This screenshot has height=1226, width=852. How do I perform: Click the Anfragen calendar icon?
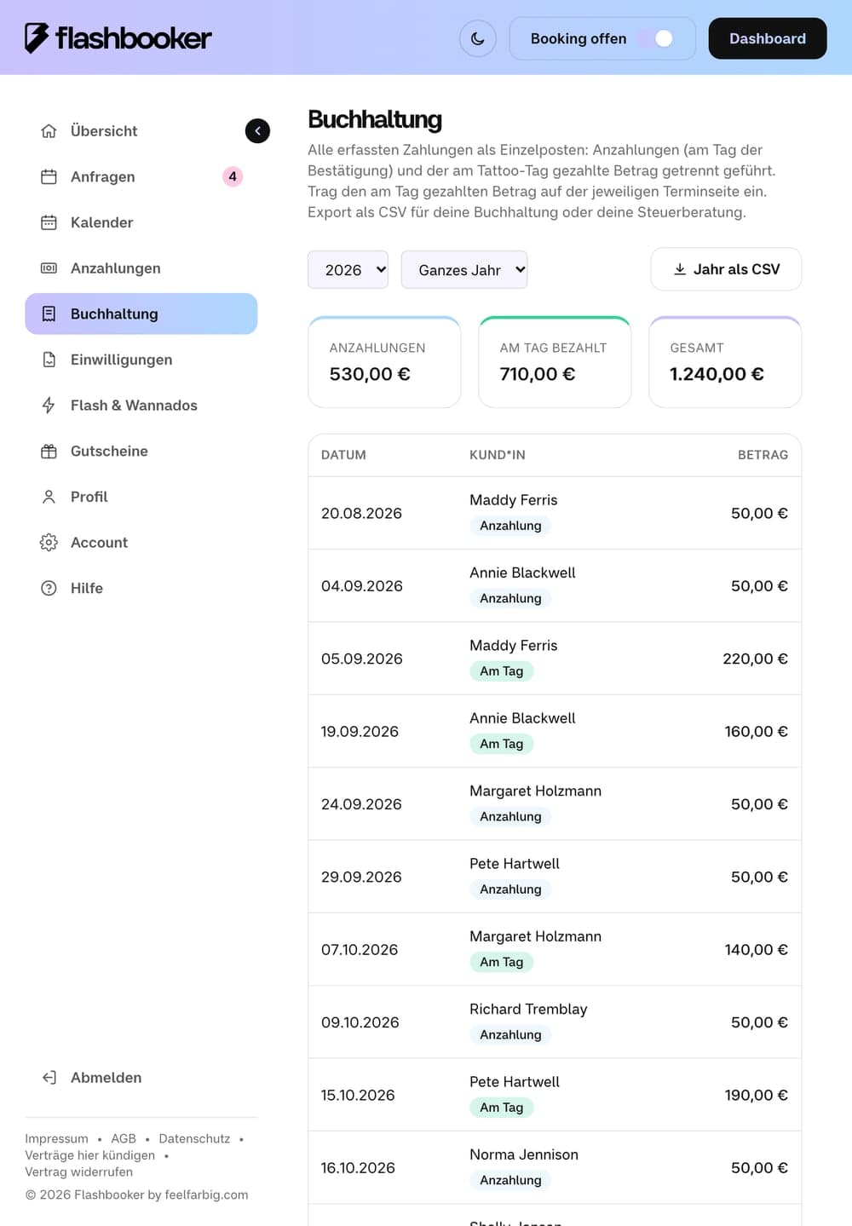pos(49,176)
